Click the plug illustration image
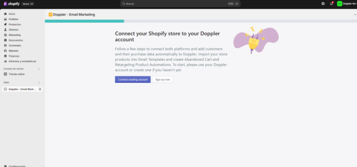The image size is (357, 167). point(256,40)
